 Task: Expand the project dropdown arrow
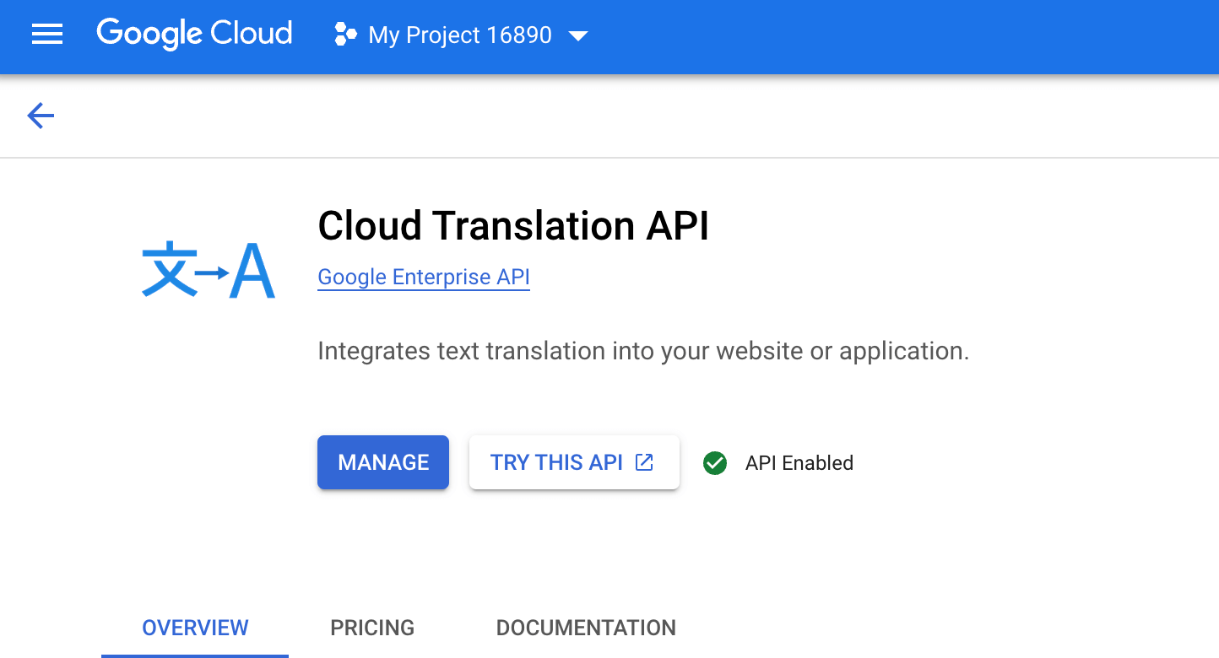tap(578, 36)
